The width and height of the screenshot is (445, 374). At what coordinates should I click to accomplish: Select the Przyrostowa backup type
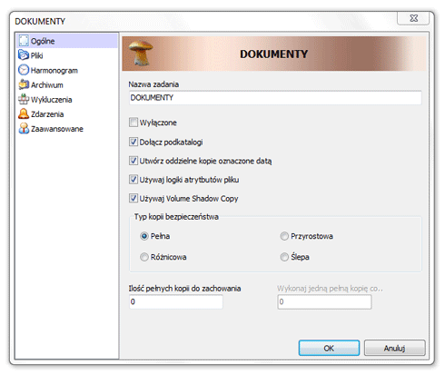tap(284, 236)
